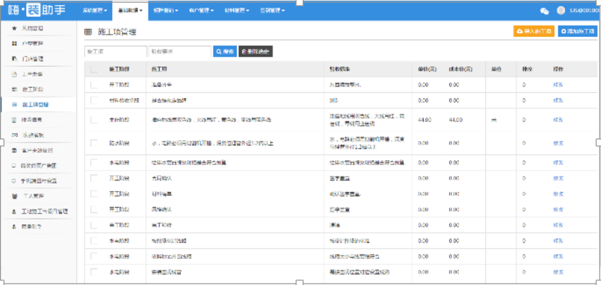Toggle the select-all checkbox in the table header
601x285 pixels.
94,69
